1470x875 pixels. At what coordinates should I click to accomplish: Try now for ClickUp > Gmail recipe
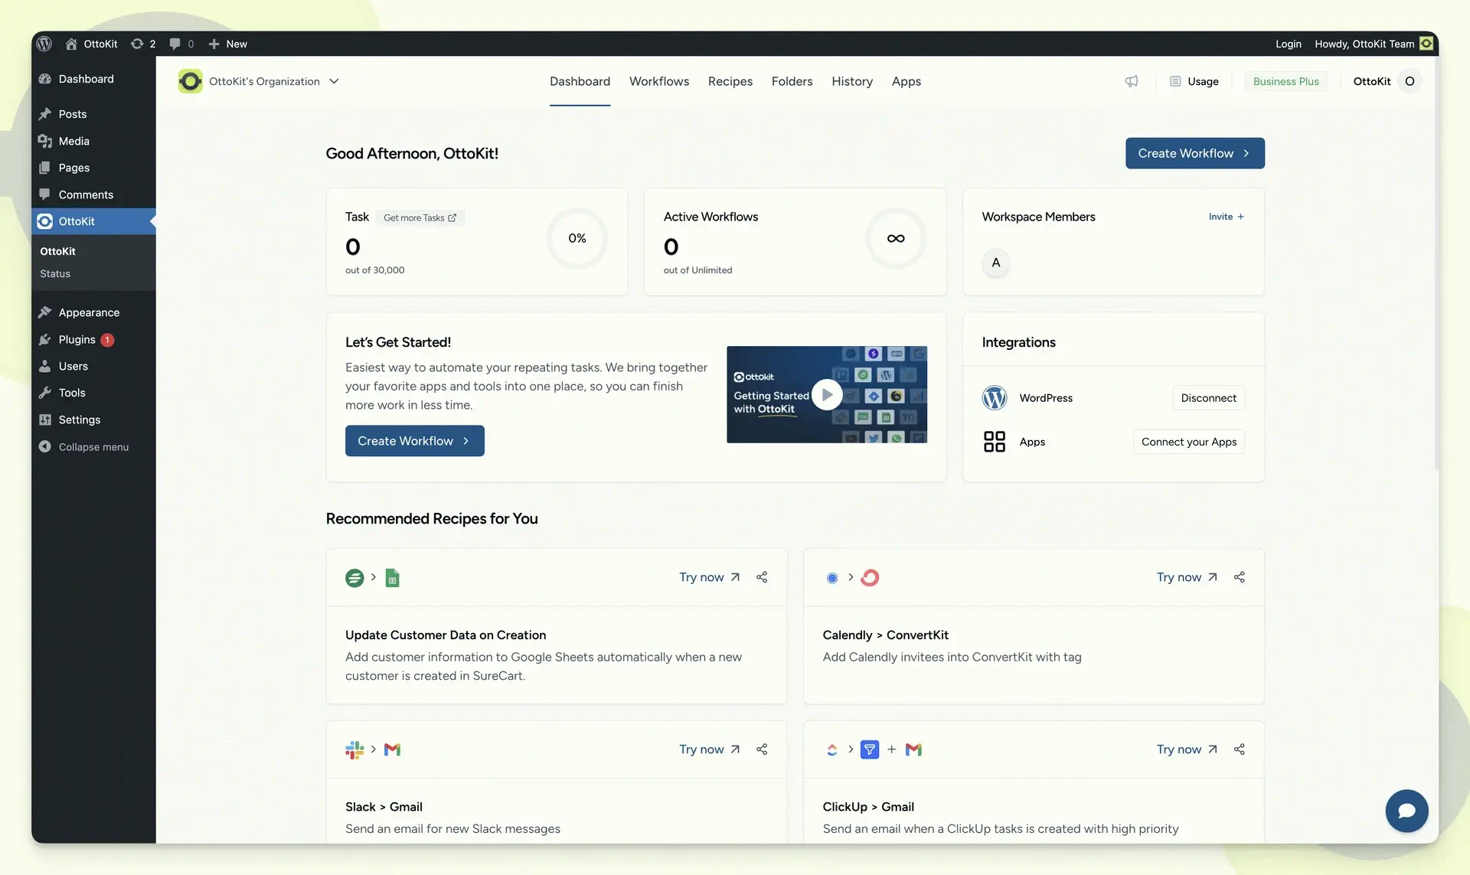[1187, 749]
